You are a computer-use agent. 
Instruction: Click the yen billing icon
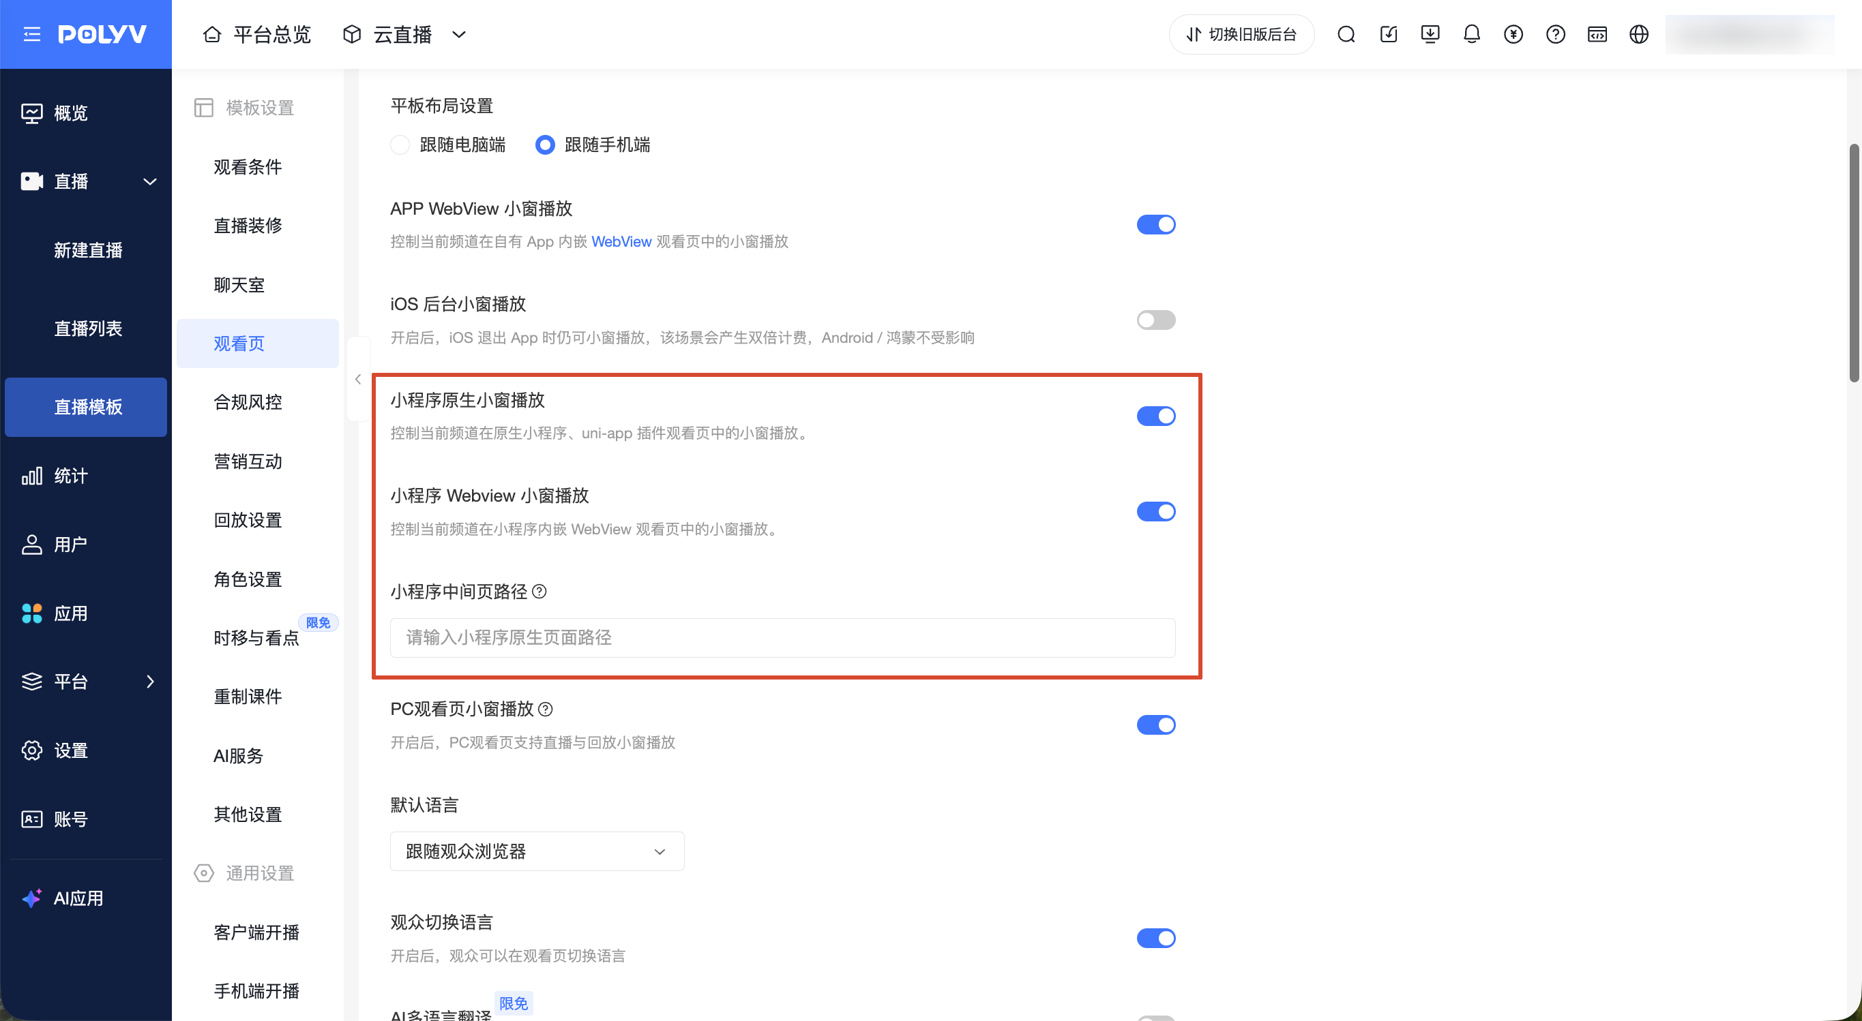[x=1513, y=34]
